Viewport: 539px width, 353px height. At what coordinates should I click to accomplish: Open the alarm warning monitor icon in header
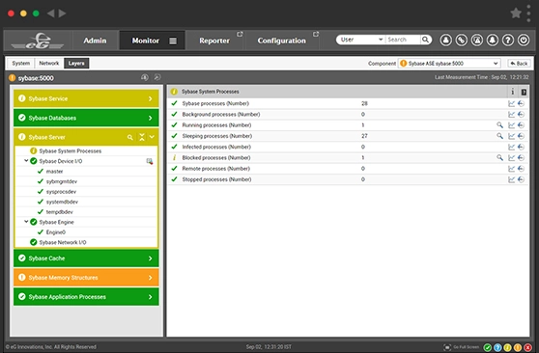point(477,41)
